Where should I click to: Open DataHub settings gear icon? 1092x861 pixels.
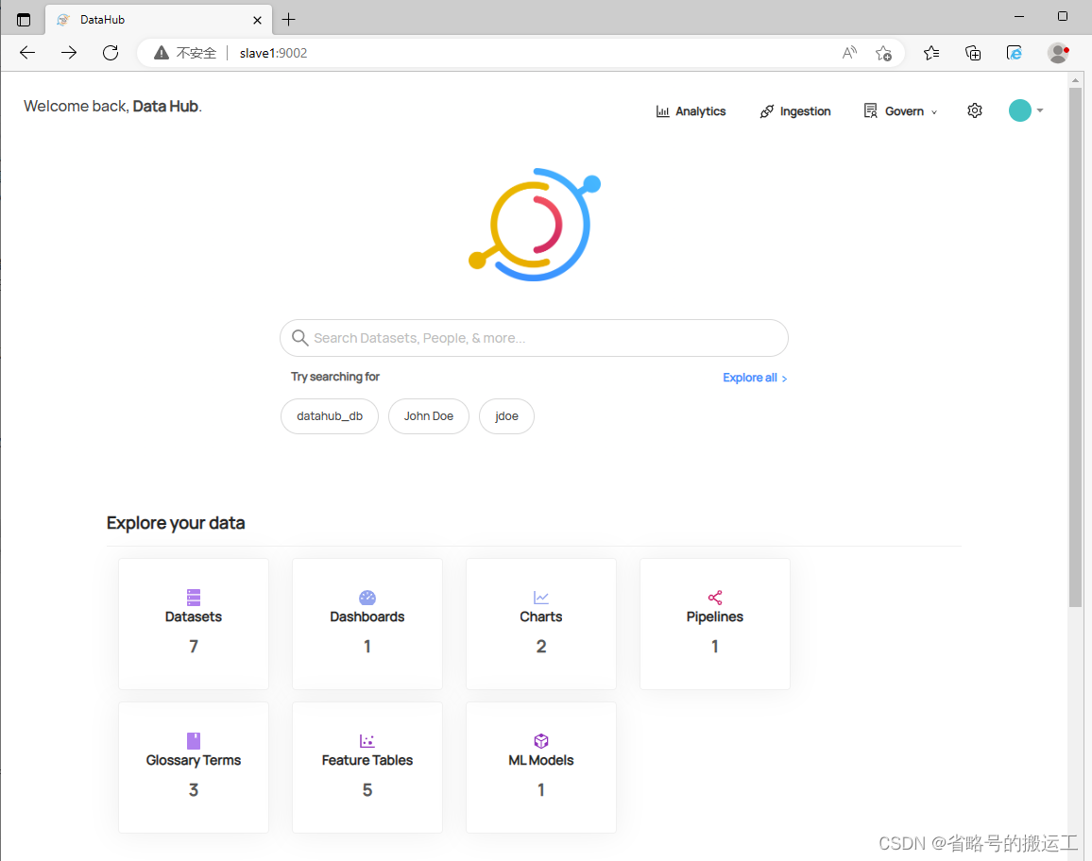pyautogui.click(x=974, y=110)
